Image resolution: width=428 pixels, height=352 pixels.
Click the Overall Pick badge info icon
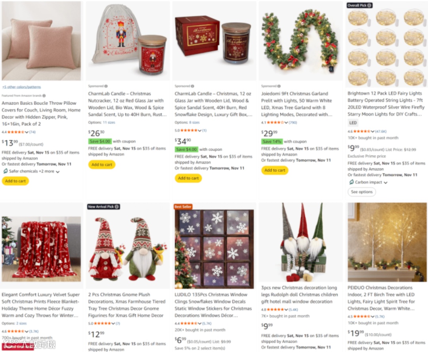point(369,5)
